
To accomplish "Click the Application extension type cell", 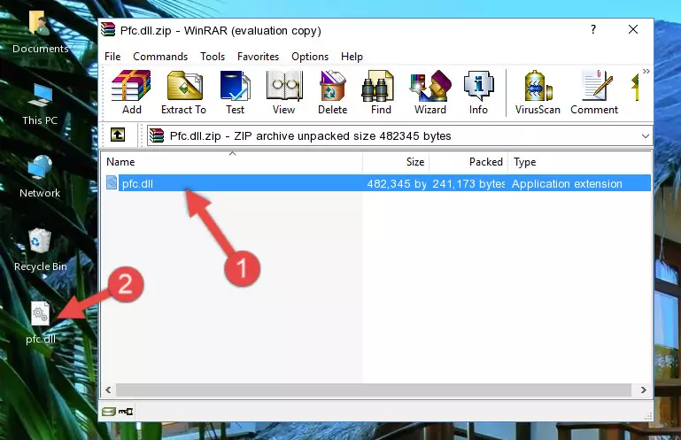I will pos(567,184).
